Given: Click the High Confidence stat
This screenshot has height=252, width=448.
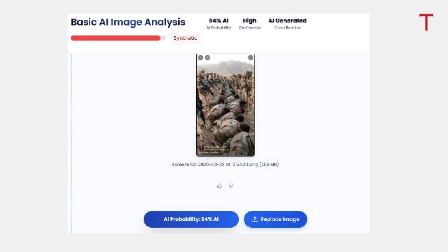Looking at the screenshot, I should click(250, 24).
